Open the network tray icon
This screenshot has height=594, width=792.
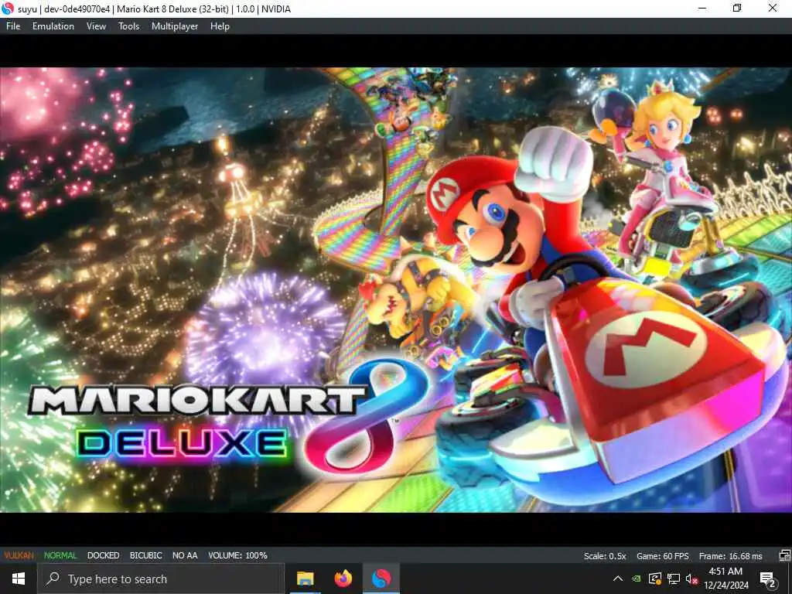(x=674, y=579)
